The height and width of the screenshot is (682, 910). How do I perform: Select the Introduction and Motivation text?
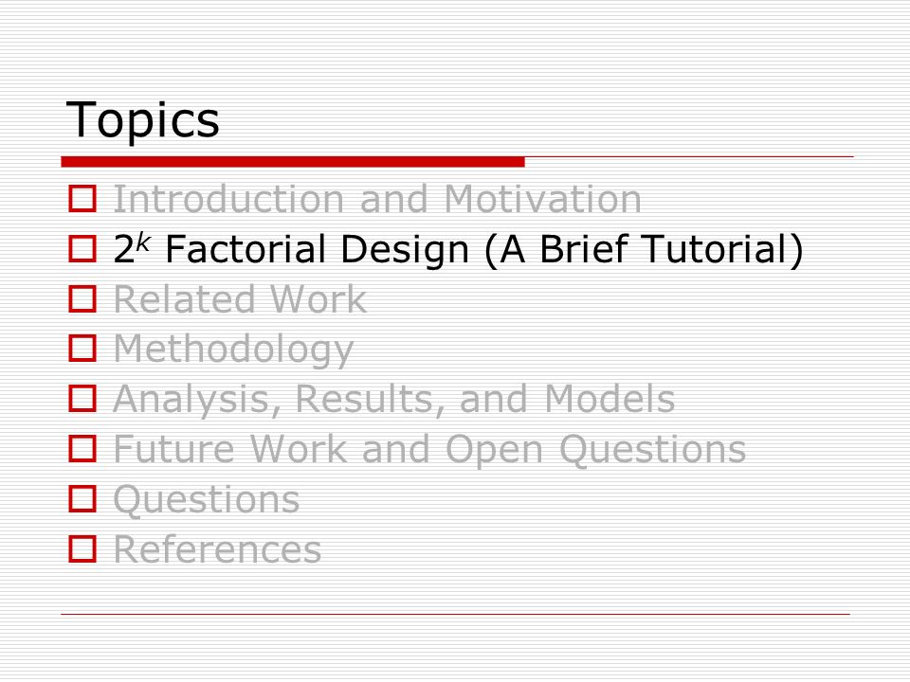click(x=377, y=199)
